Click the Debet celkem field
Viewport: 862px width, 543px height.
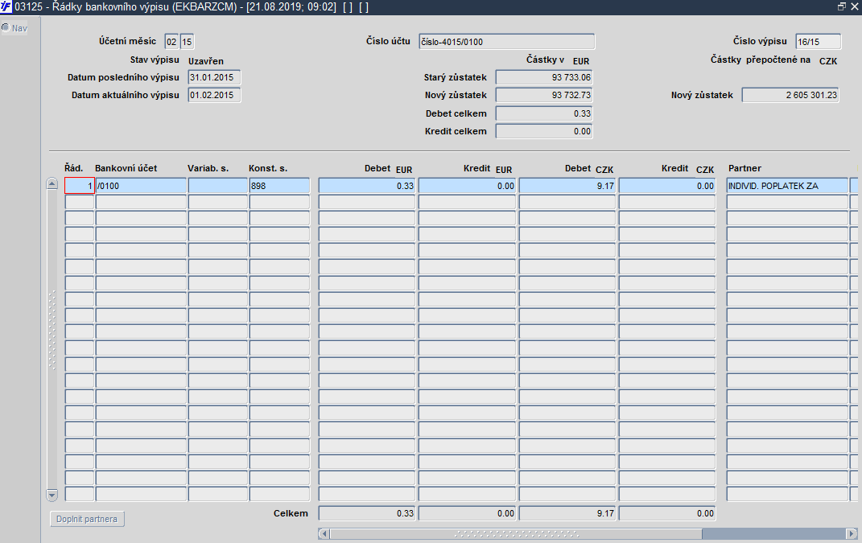[544, 113]
